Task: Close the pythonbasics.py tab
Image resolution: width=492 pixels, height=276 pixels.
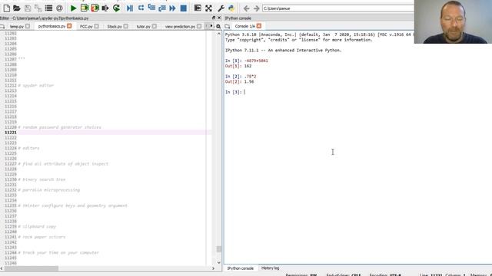Action: [69, 26]
